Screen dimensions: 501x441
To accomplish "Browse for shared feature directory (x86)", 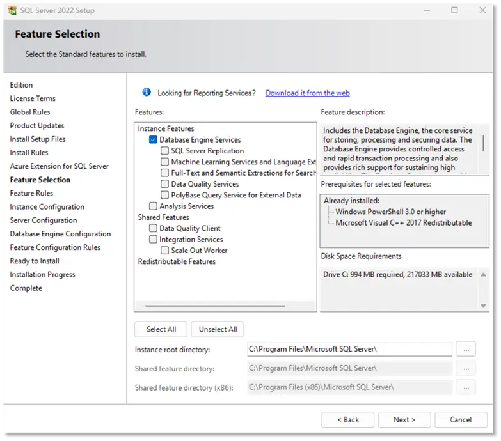I will click(x=466, y=387).
